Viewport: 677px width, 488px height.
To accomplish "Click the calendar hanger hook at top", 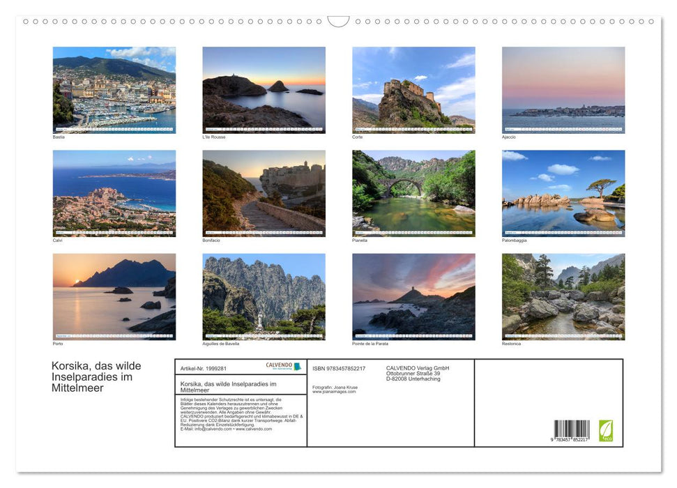I will [x=338, y=22].
